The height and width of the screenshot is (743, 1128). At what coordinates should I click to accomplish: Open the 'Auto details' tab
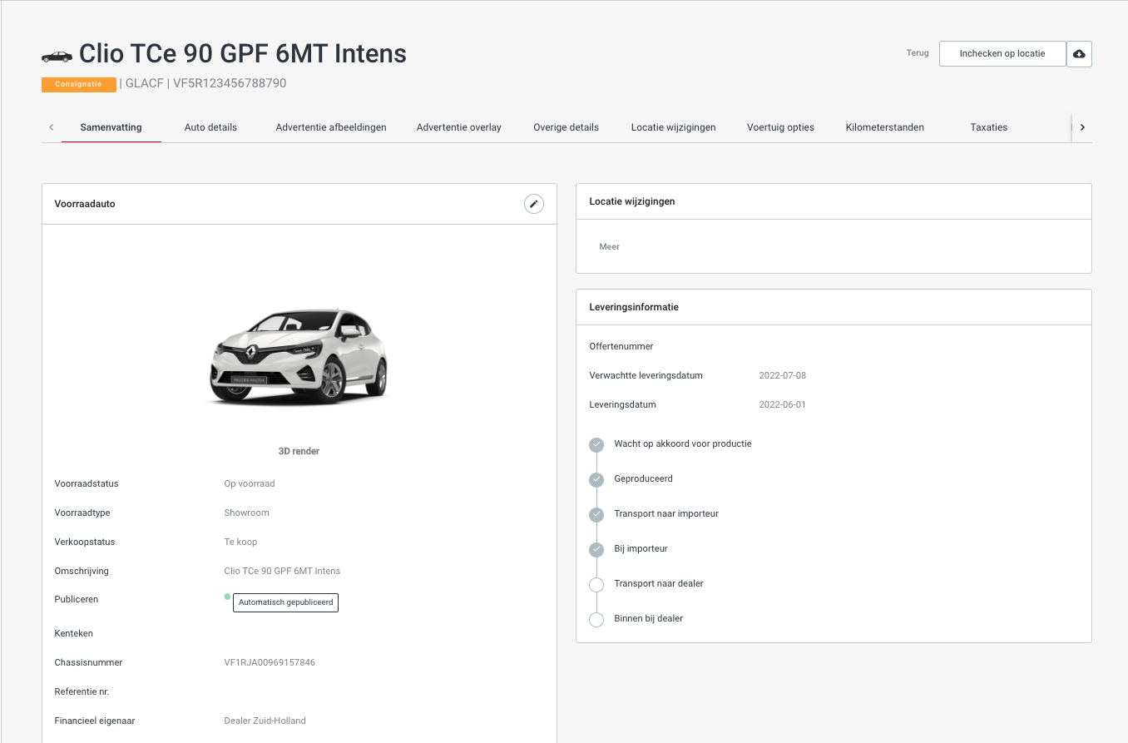[210, 127]
